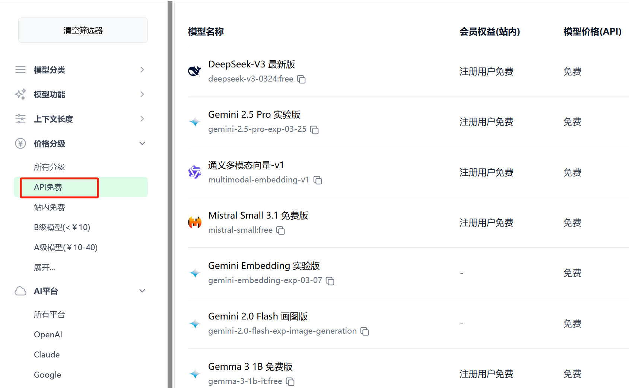Click the vertical sidebar scrollbar

click(170, 194)
